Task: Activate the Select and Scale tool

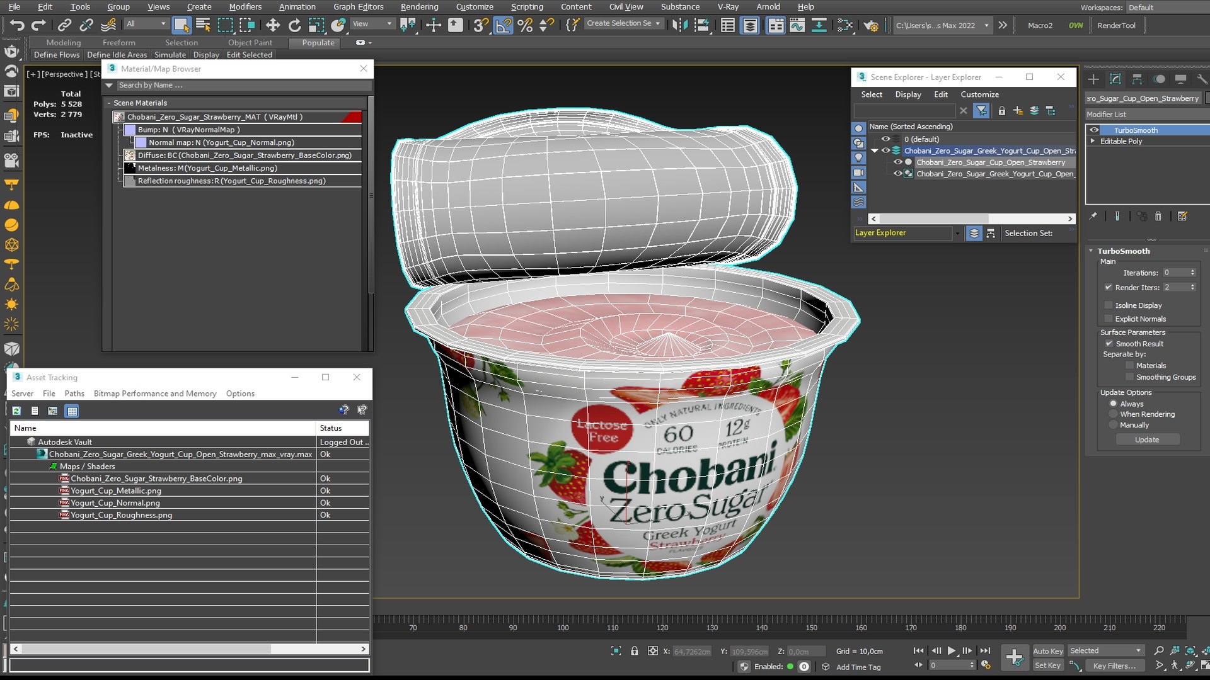Action: 316,25
